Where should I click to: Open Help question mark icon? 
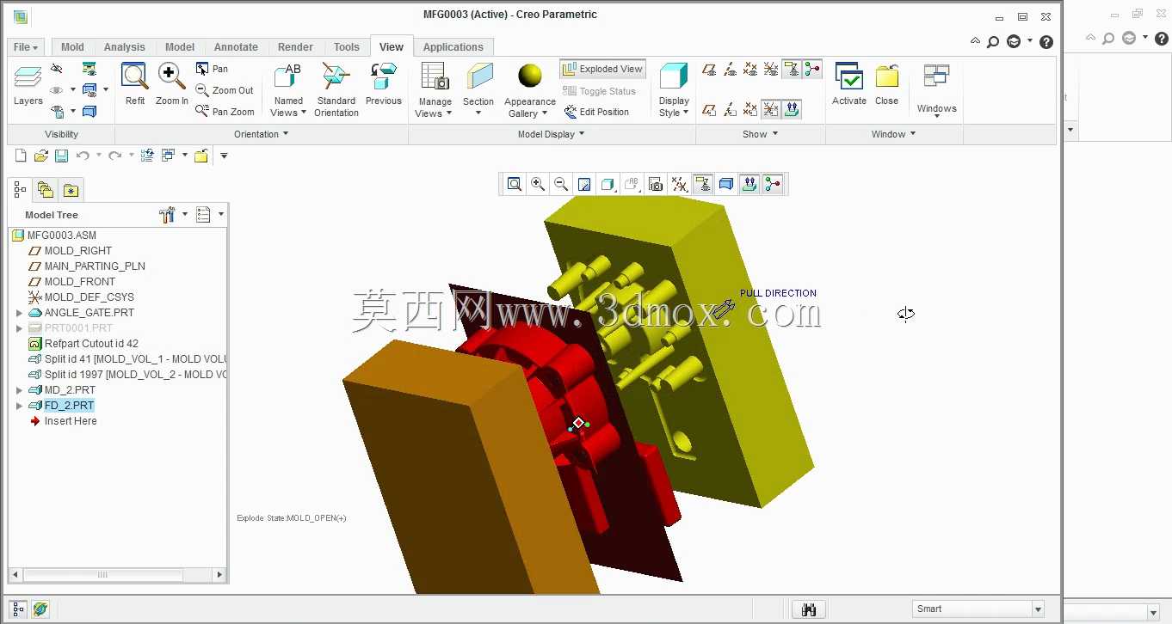pos(1046,41)
